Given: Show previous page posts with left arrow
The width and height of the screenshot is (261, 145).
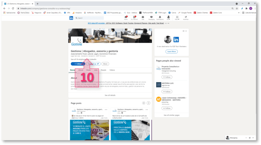Looking at the screenshot, I should tap(144, 103).
